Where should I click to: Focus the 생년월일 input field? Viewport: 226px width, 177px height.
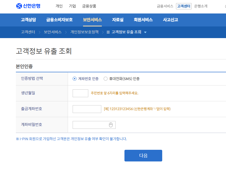click(x=80, y=93)
